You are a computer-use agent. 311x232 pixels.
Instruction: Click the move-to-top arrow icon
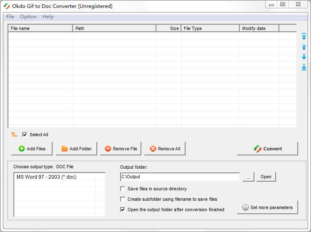tap(304, 37)
